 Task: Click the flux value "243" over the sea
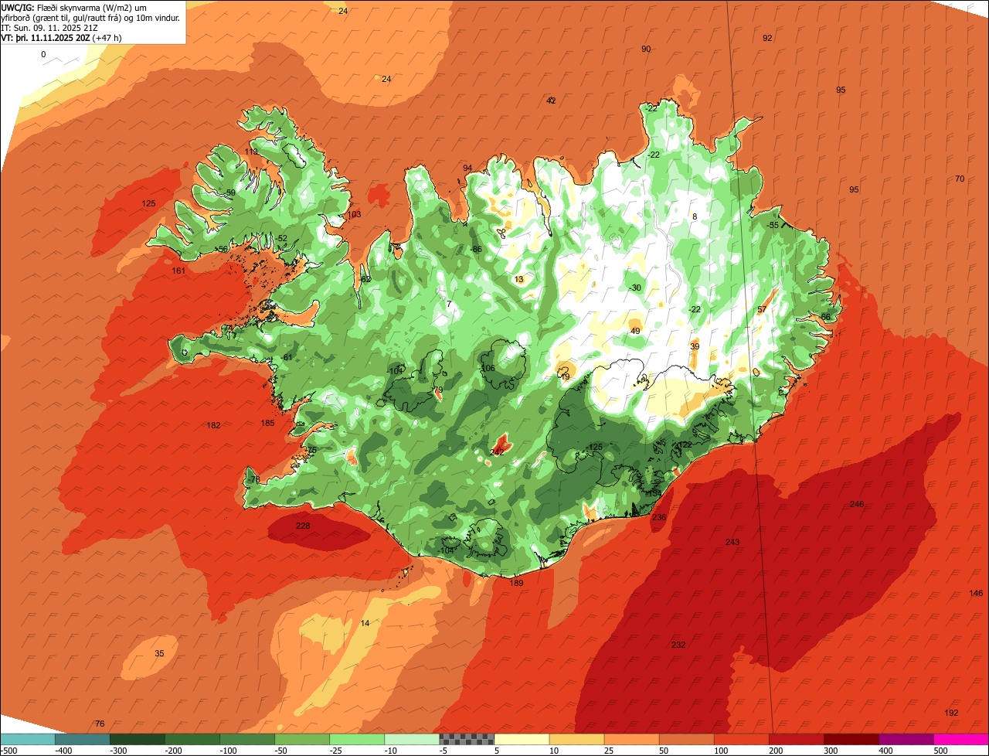click(732, 542)
